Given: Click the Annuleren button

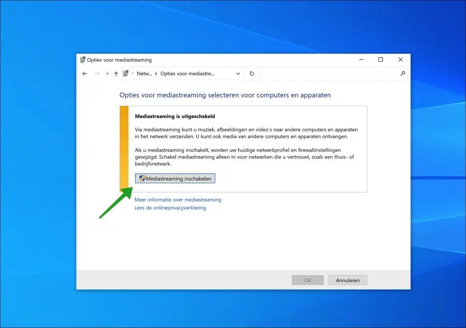Looking at the screenshot, I should pos(348,280).
